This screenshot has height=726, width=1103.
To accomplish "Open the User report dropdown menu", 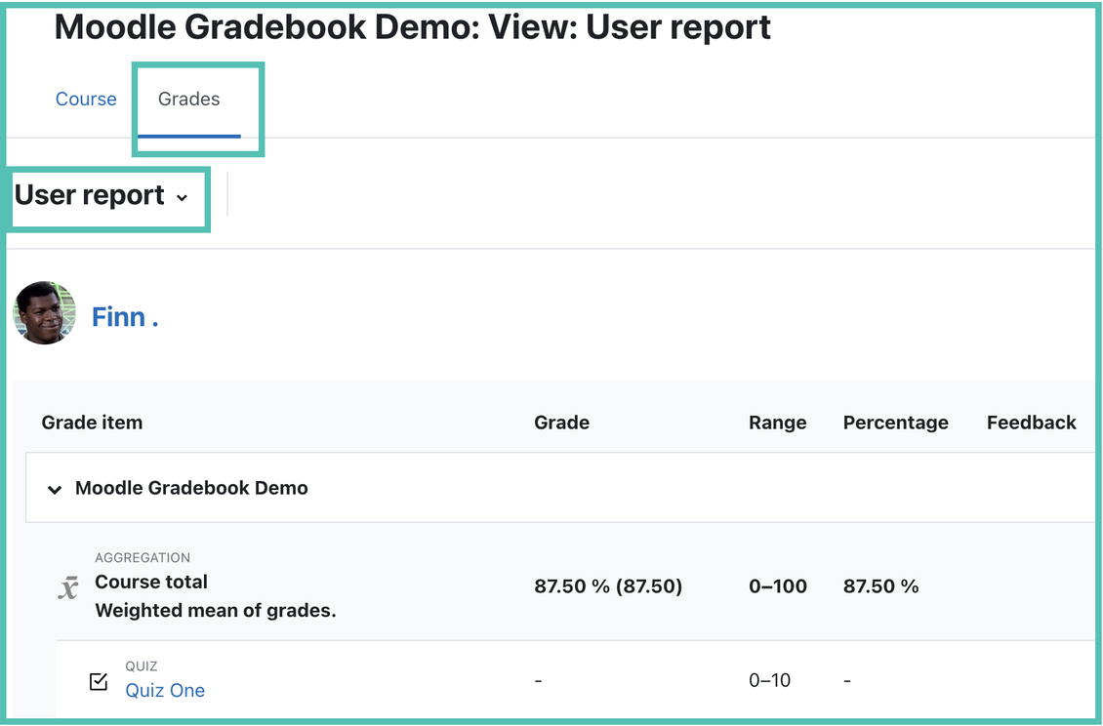I will tap(102, 195).
